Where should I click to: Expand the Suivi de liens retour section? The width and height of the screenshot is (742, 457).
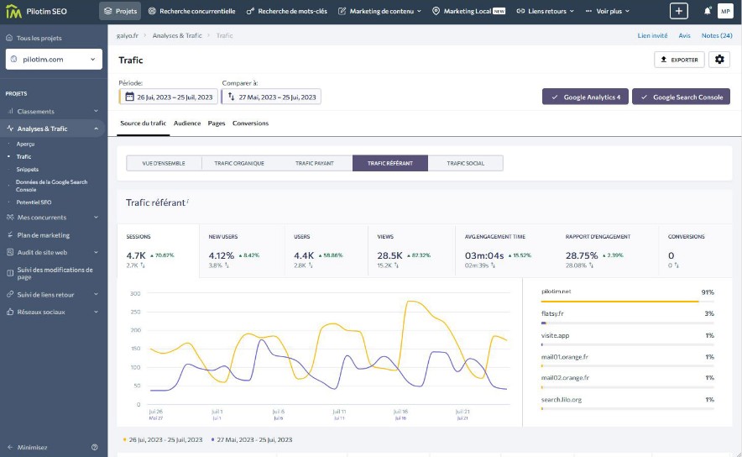pos(96,295)
